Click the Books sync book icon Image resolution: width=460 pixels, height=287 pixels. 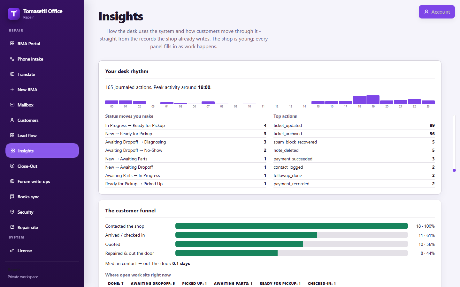[12, 196]
